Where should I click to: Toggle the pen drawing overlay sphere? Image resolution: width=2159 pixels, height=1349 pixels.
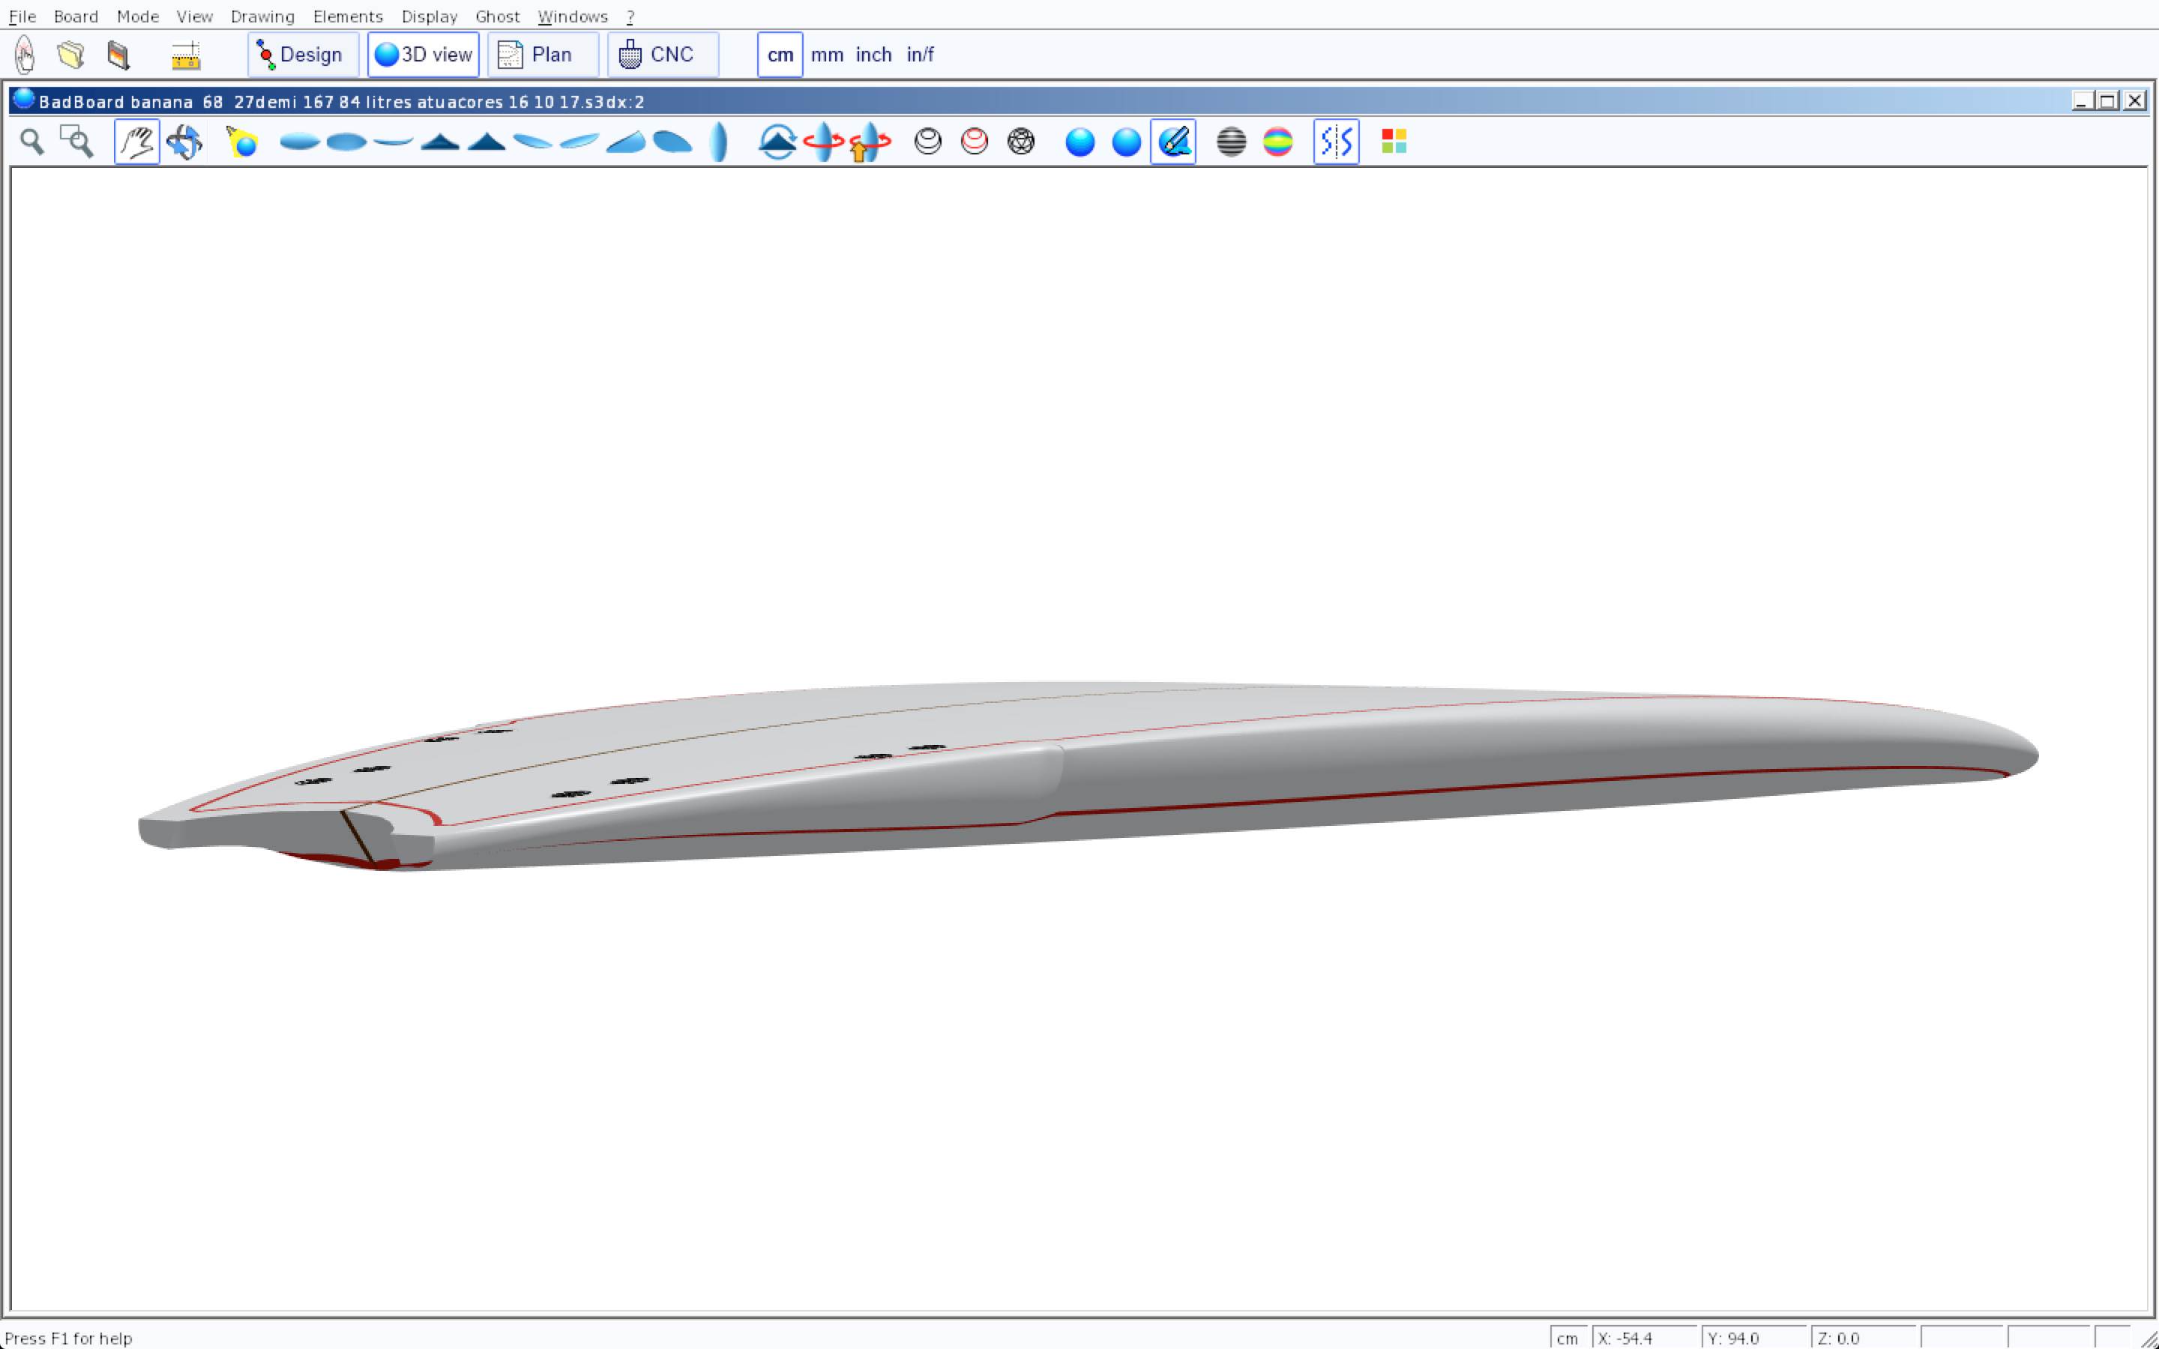tap(1173, 142)
